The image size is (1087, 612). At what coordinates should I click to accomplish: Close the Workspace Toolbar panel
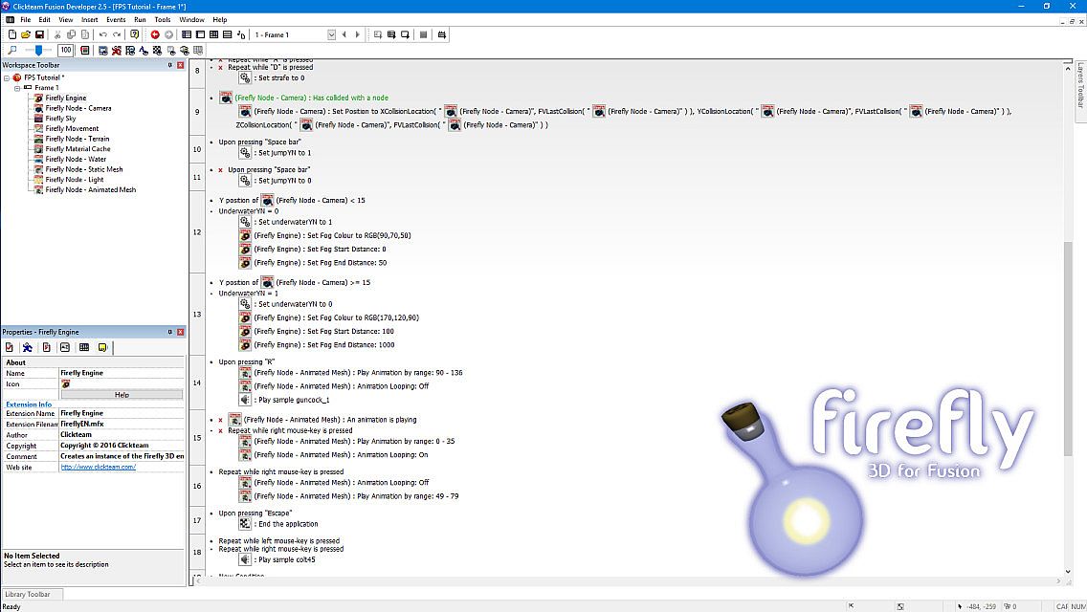(x=180, y=65)
